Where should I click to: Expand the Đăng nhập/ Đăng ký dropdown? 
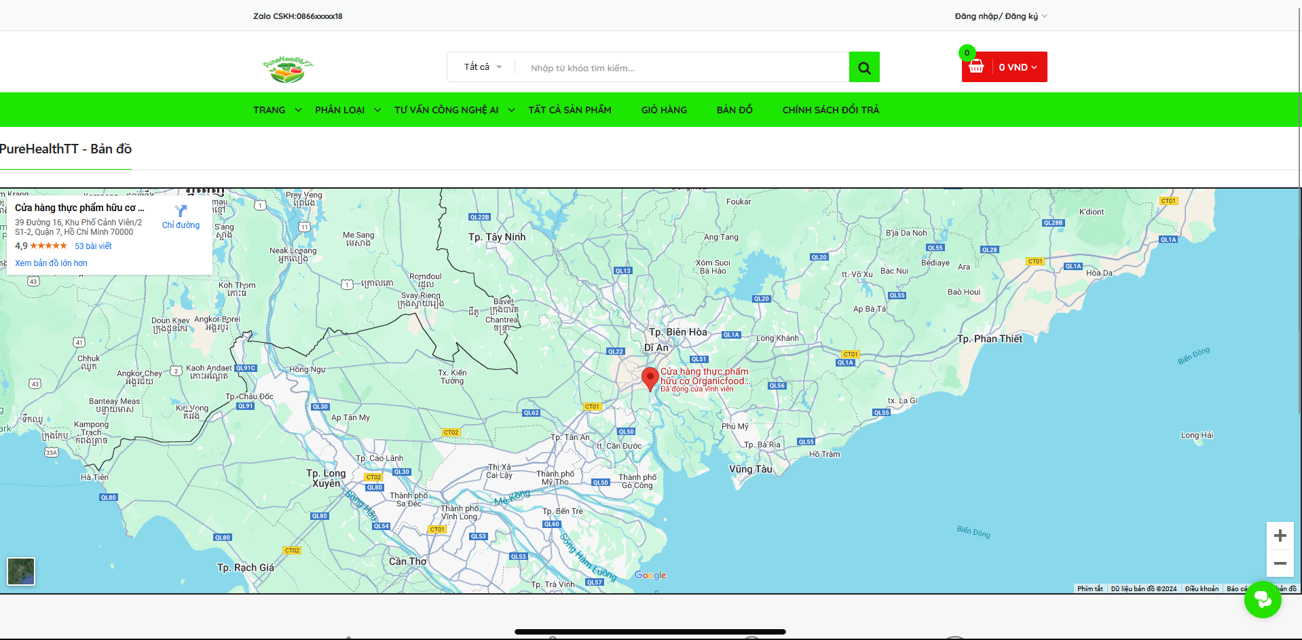pos(1001,16)
